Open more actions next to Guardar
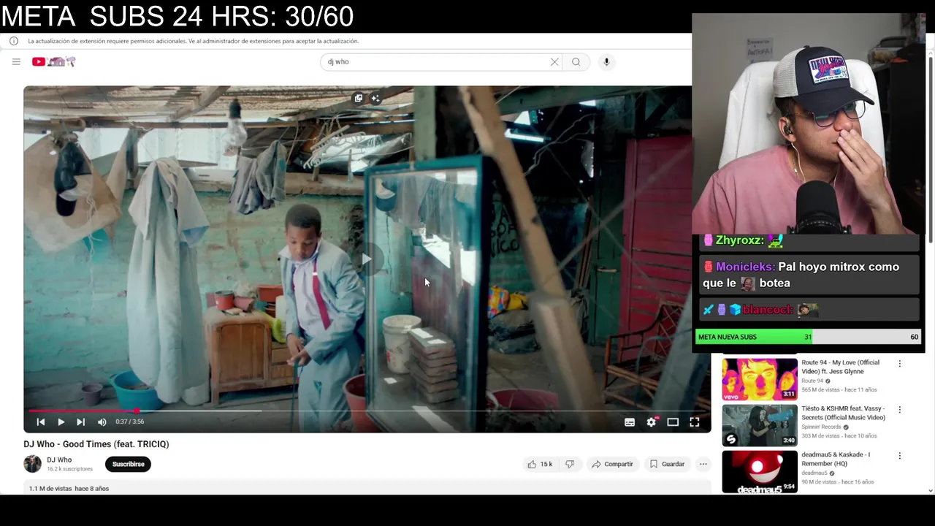Image resolution: width=935 pixels, height=526 pixels. pos(703,464)
